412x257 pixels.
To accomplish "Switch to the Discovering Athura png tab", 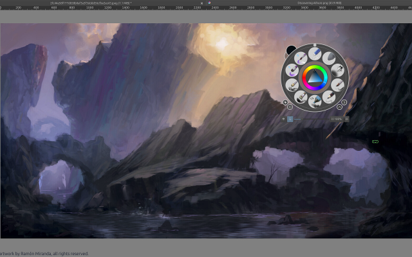I will [319, 3].
